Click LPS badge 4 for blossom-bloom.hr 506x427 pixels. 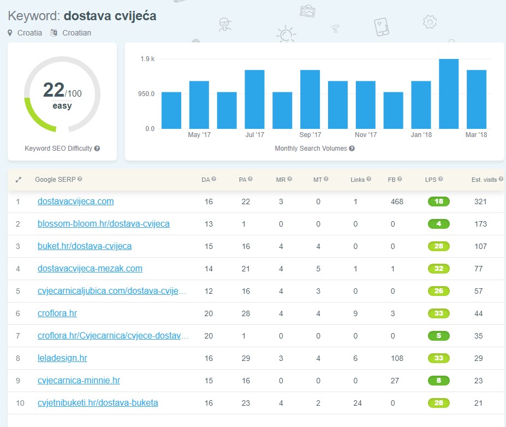[438, 224]
